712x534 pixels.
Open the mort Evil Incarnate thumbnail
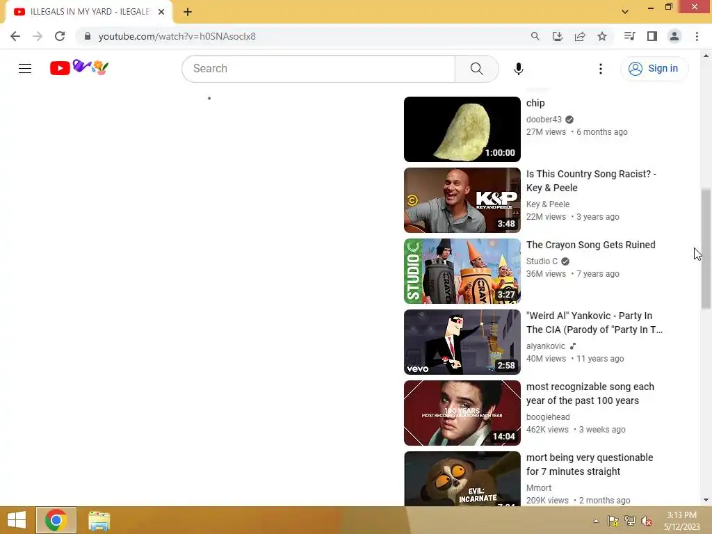(x=462, y=478)
